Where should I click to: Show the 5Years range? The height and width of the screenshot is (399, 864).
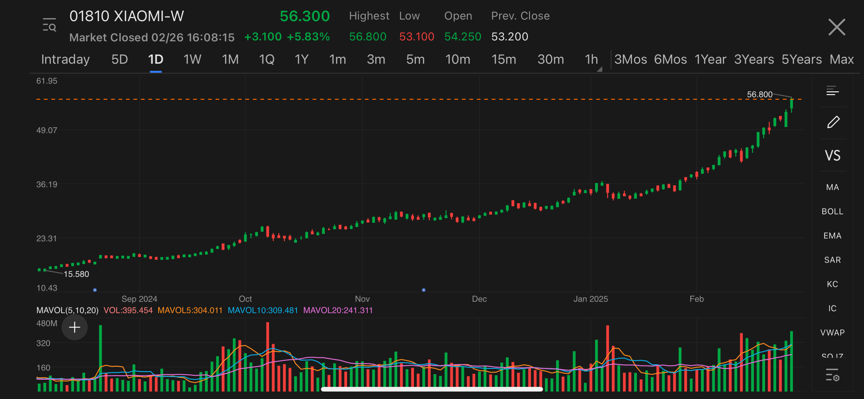click(x=801, y=59)
